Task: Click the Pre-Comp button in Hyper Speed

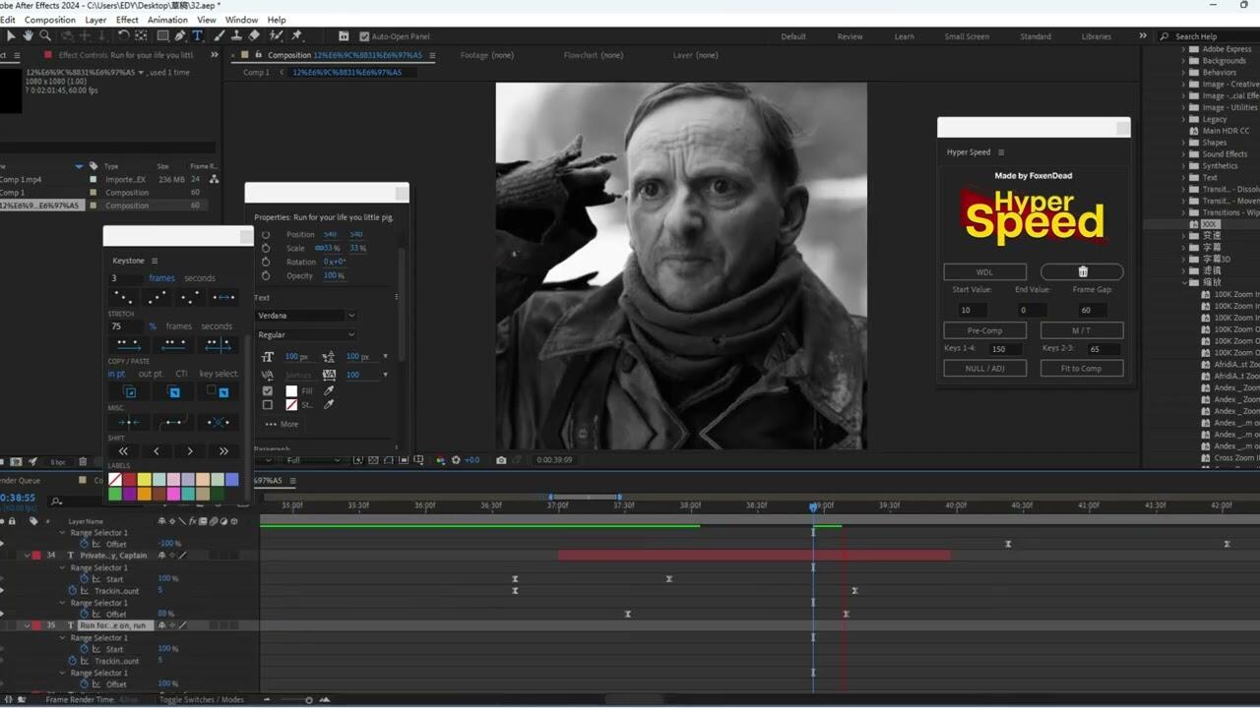Action: click(x=984, y=330)
